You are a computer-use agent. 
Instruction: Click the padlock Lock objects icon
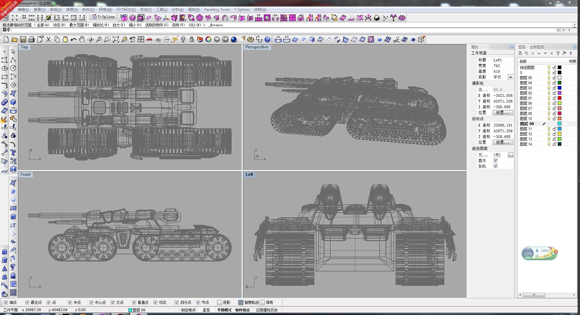(x=191, y=39)
